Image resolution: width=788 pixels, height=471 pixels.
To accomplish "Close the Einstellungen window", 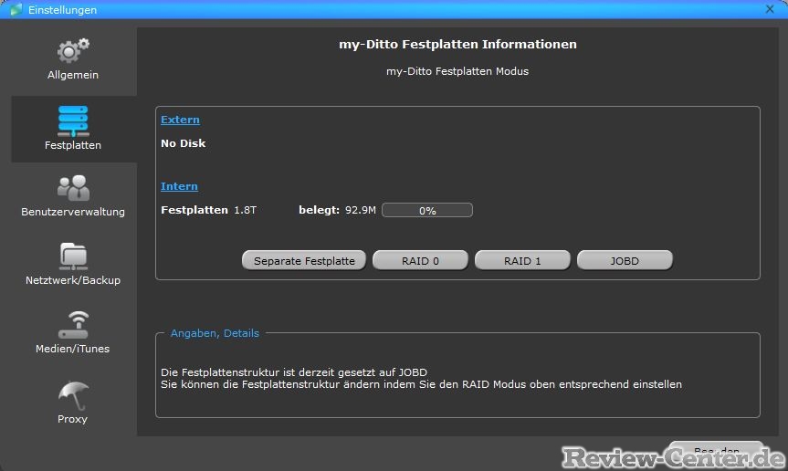I will pyautogui.click(x=770, y=9).
